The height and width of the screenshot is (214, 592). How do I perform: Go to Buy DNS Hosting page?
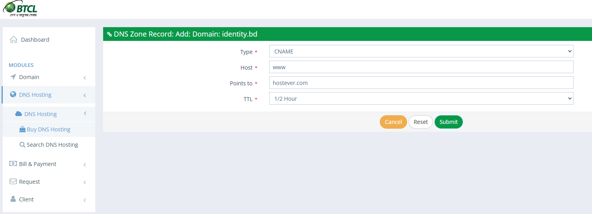click(x=48, y=129)
